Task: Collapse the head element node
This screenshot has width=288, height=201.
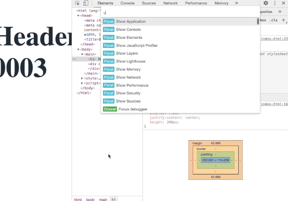Action: pyautogui.click(x=78, y=16)
